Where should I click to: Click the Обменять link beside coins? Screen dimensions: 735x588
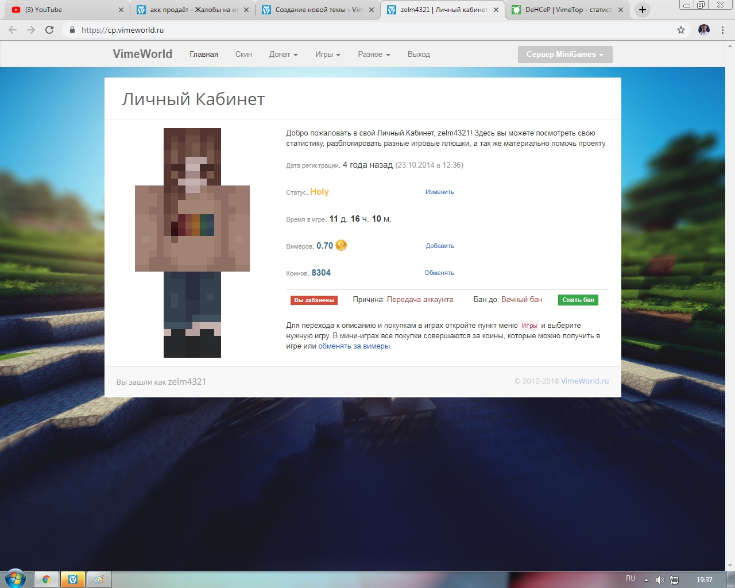pos(439,273)
